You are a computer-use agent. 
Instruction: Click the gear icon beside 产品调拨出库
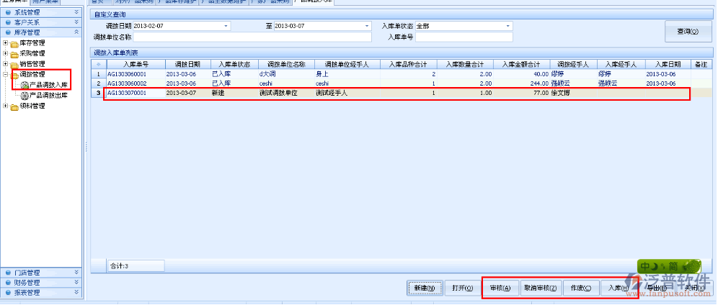pos(25,96)
